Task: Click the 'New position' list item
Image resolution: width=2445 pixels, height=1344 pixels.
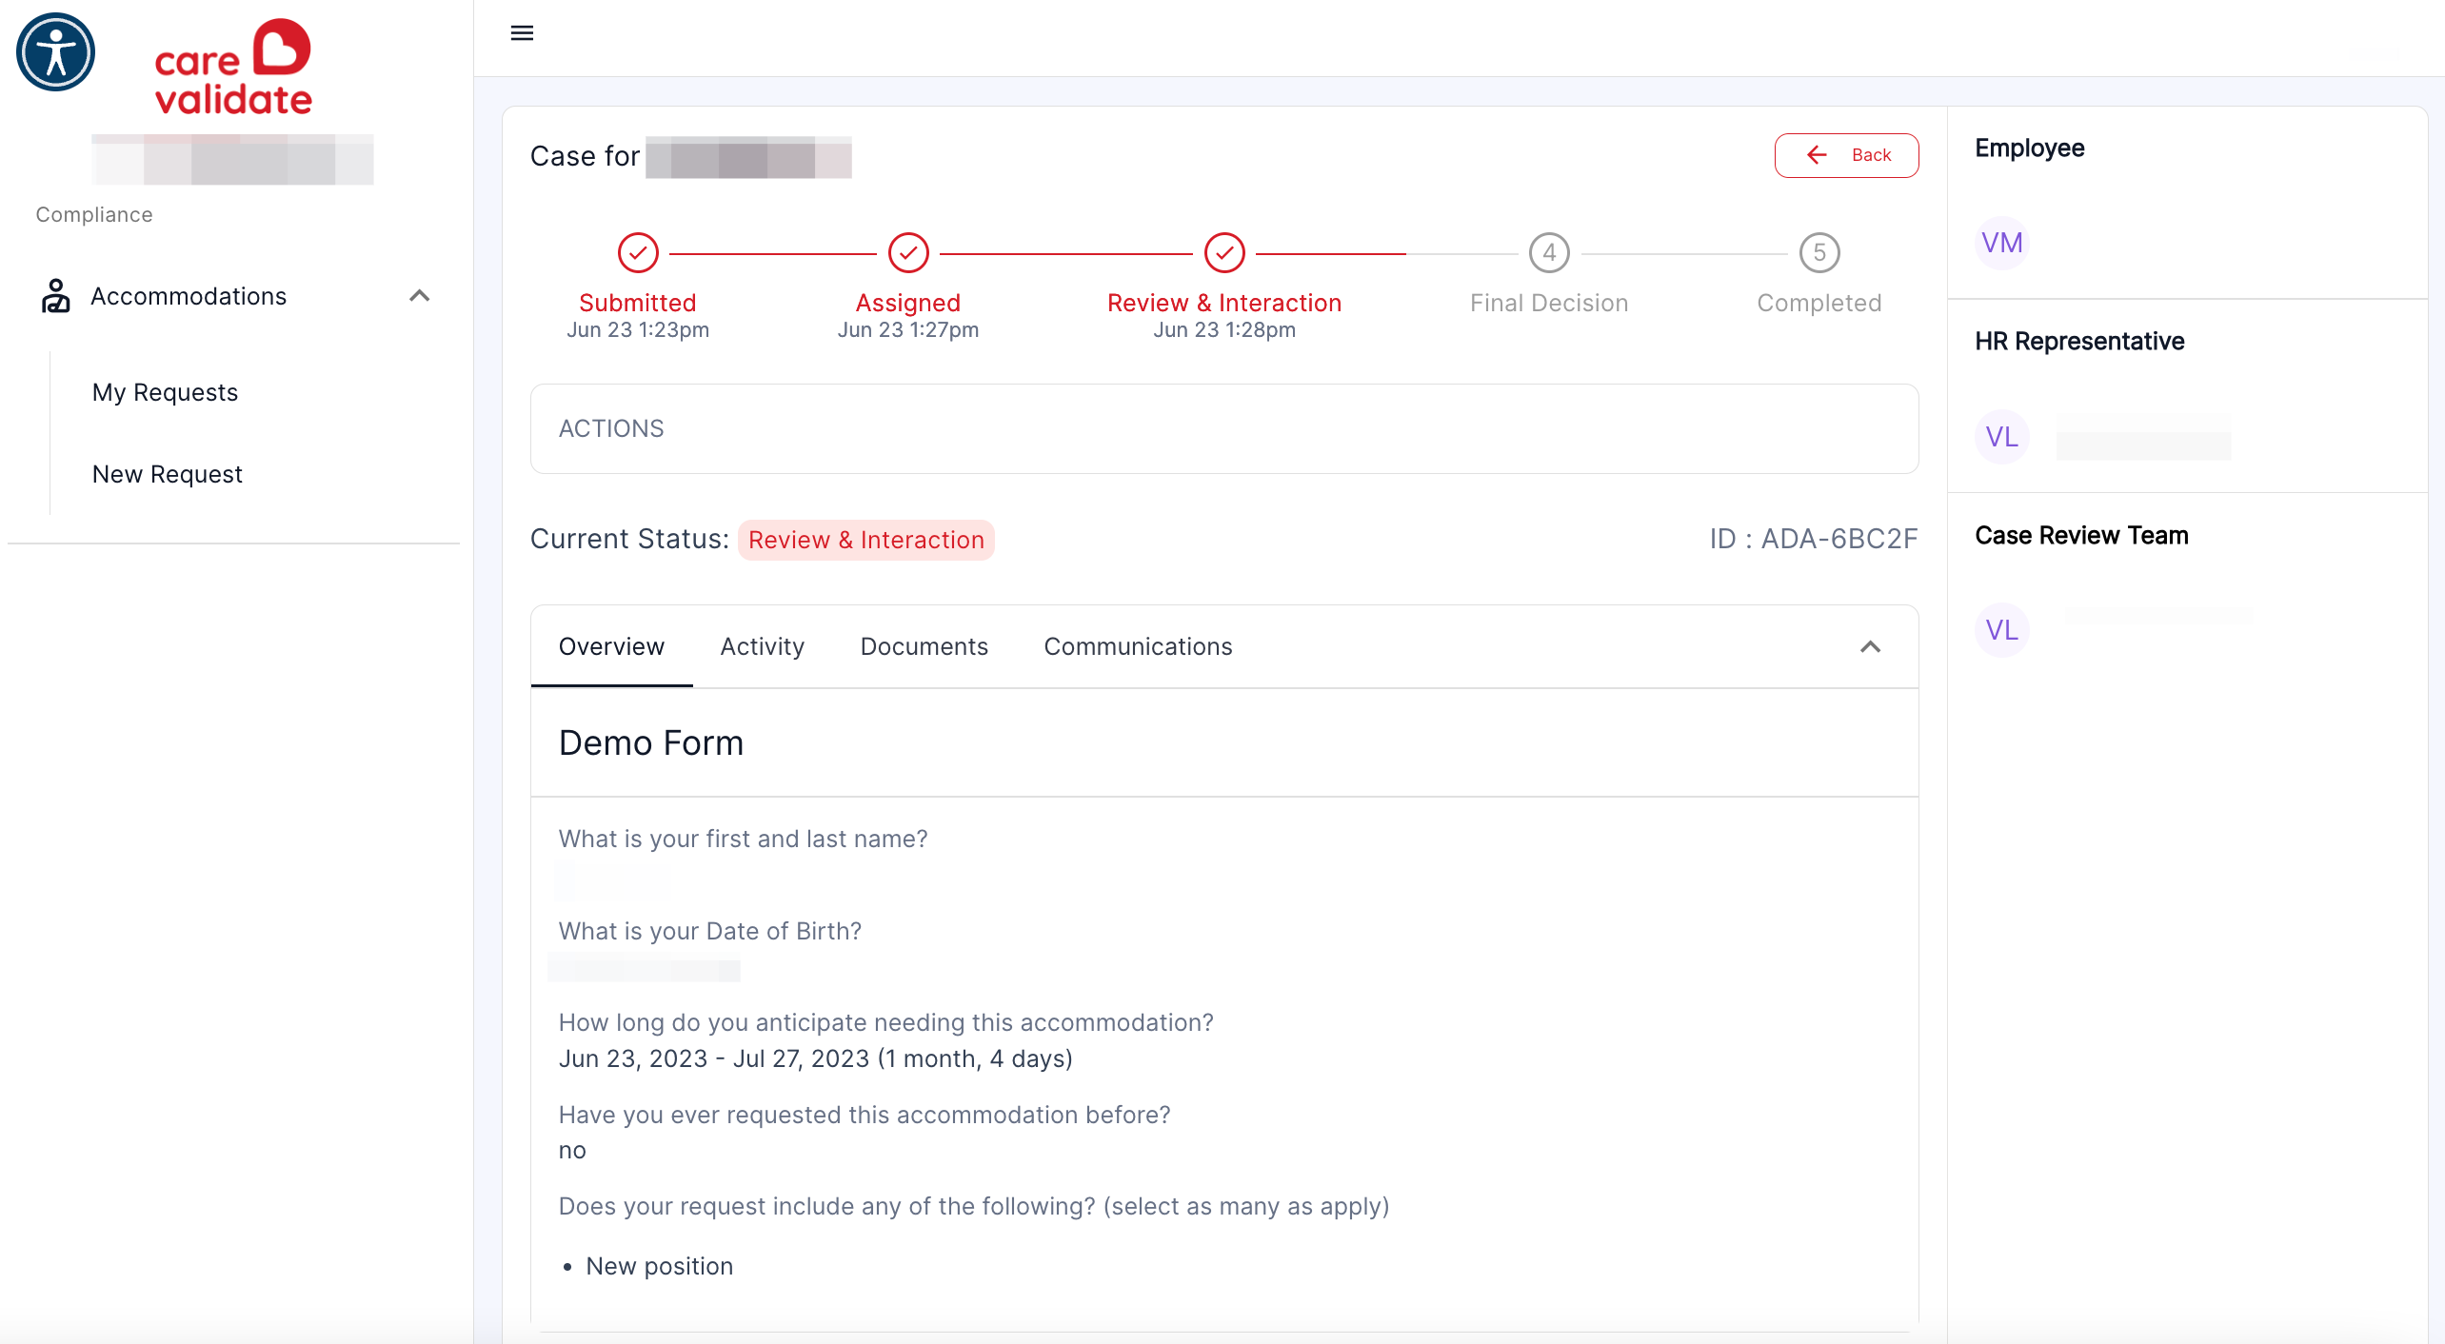Action: coord(659,1266)
